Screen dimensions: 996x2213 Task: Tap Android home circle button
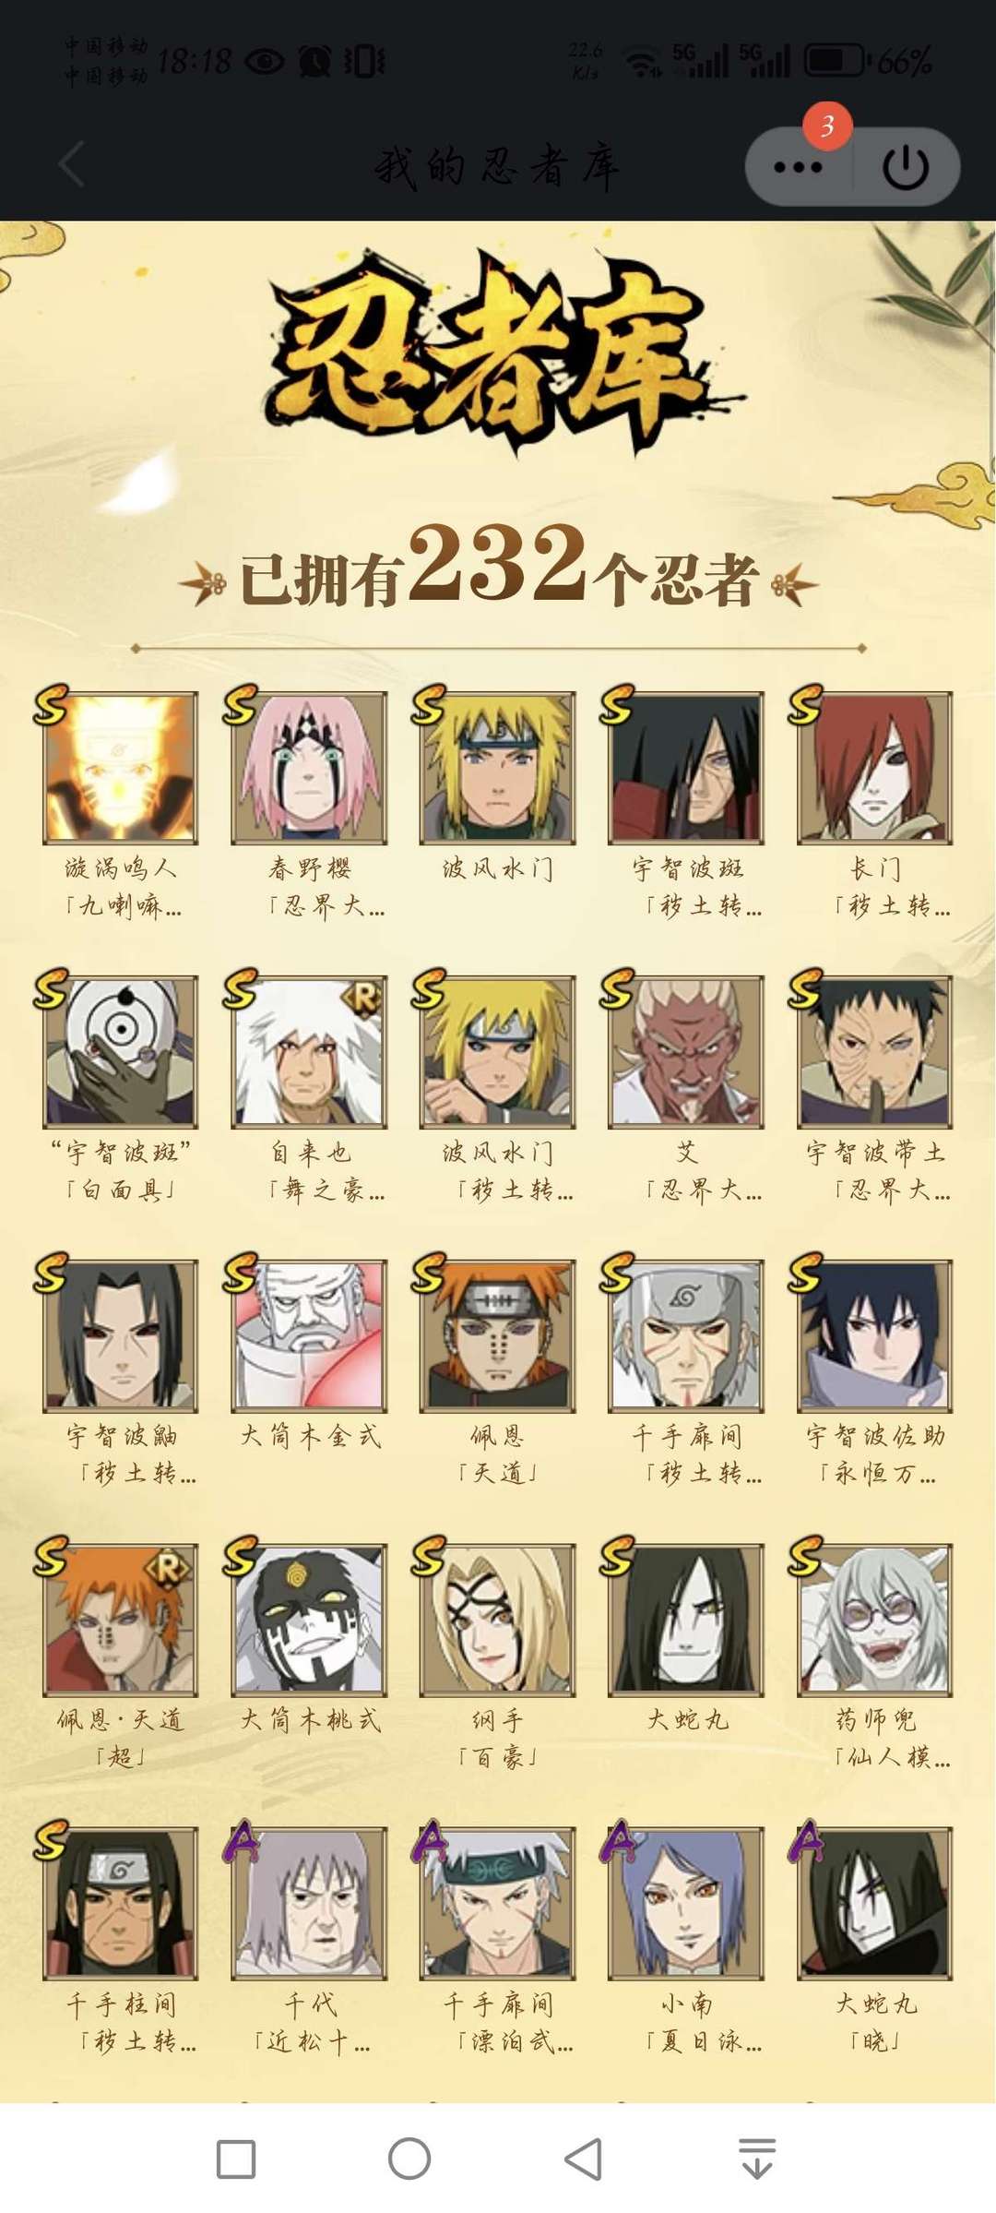(409, 2159)
